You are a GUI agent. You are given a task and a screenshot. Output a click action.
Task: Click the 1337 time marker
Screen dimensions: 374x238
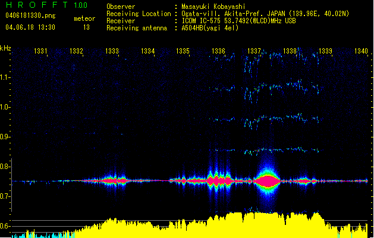point(254,51)
